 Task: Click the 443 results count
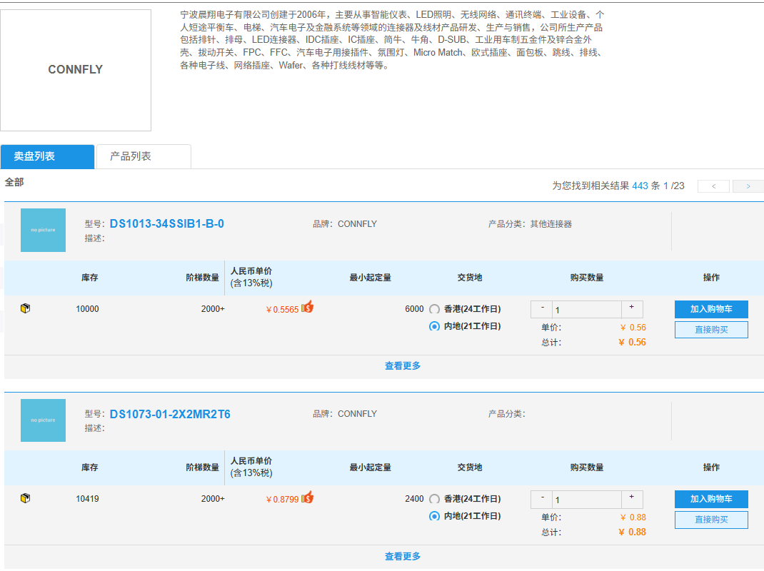point(640,186)
